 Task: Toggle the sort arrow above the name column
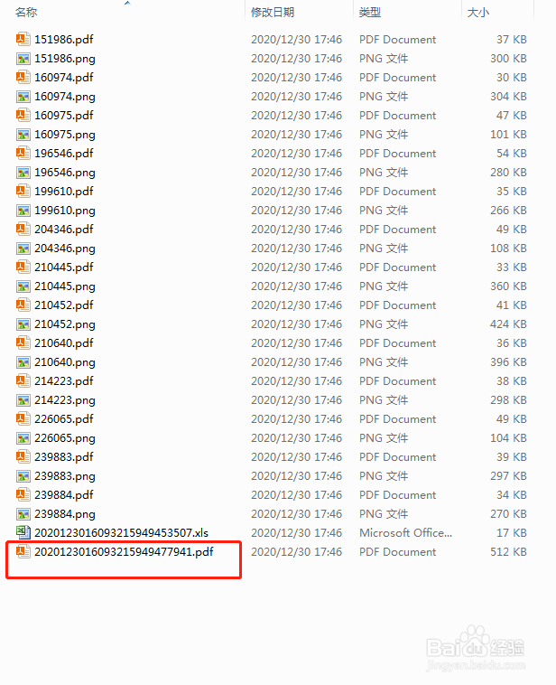coord(127,3)
